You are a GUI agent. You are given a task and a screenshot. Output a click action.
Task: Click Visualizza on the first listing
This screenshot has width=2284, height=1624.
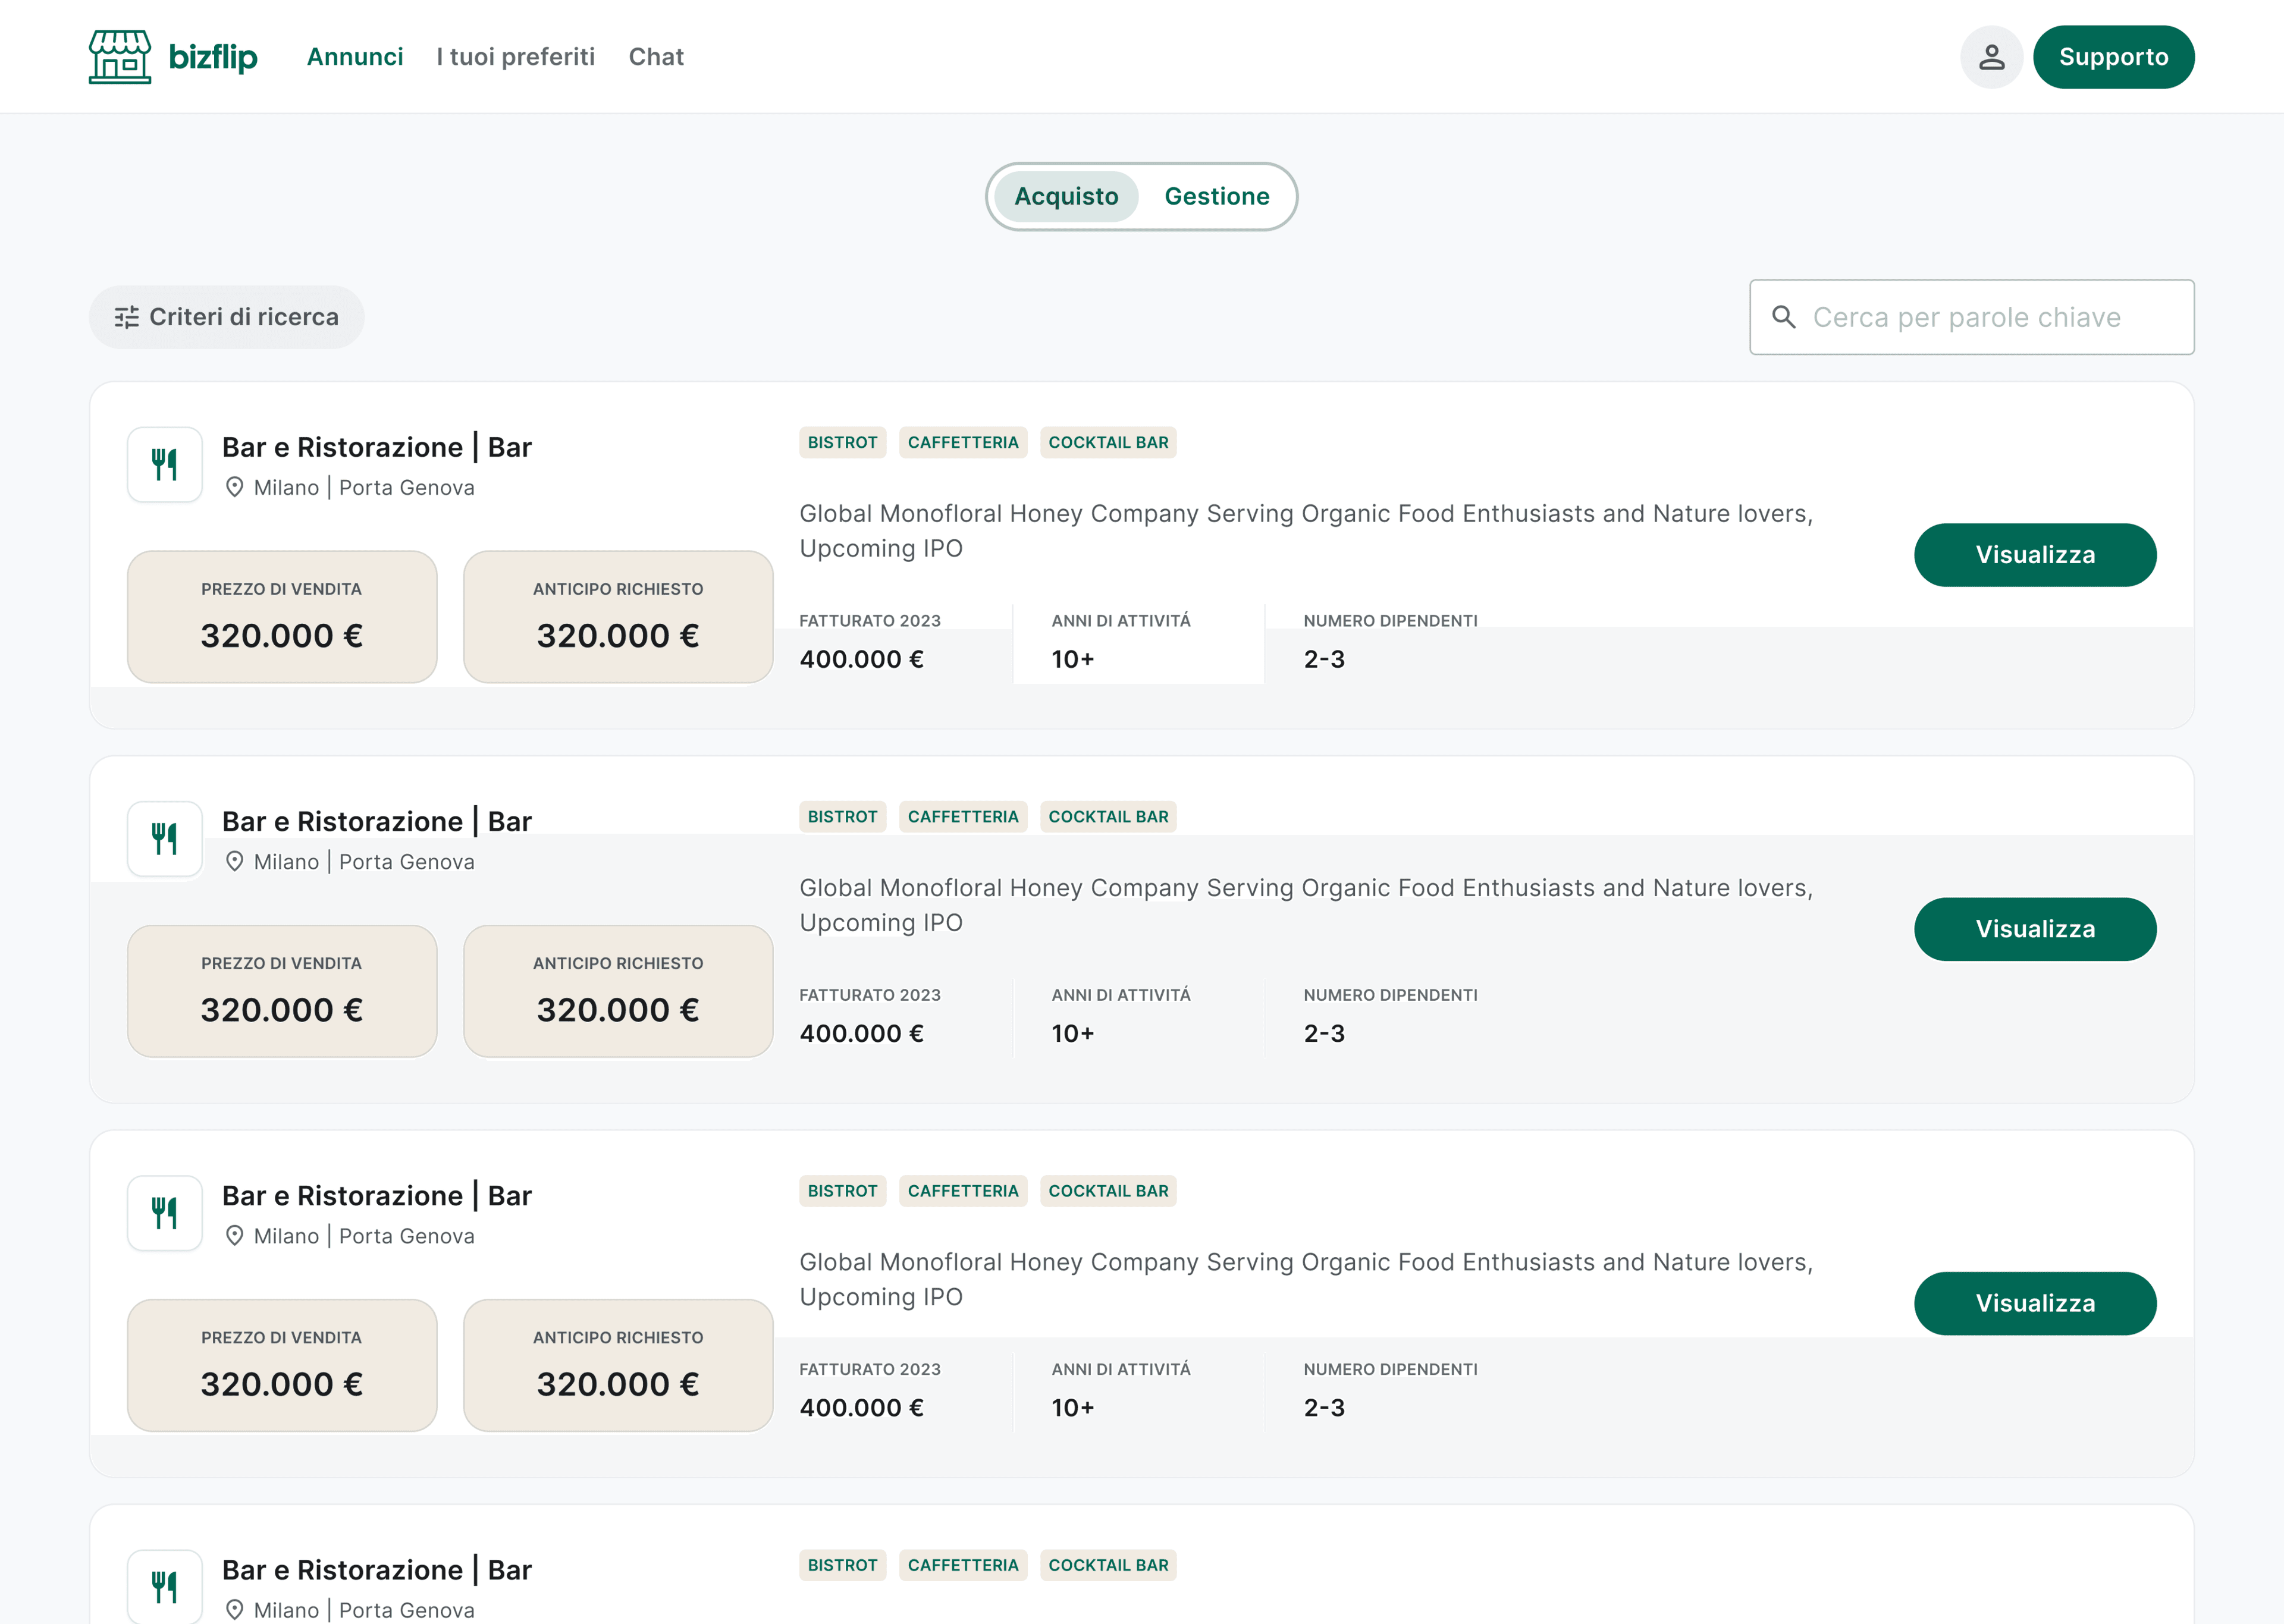tap(2034, 555)
